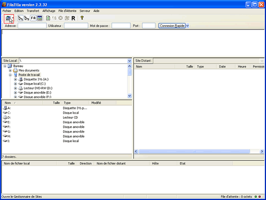
Task: Open the Serveur menu
Action: pyautogui.click(x=85, y=11)
